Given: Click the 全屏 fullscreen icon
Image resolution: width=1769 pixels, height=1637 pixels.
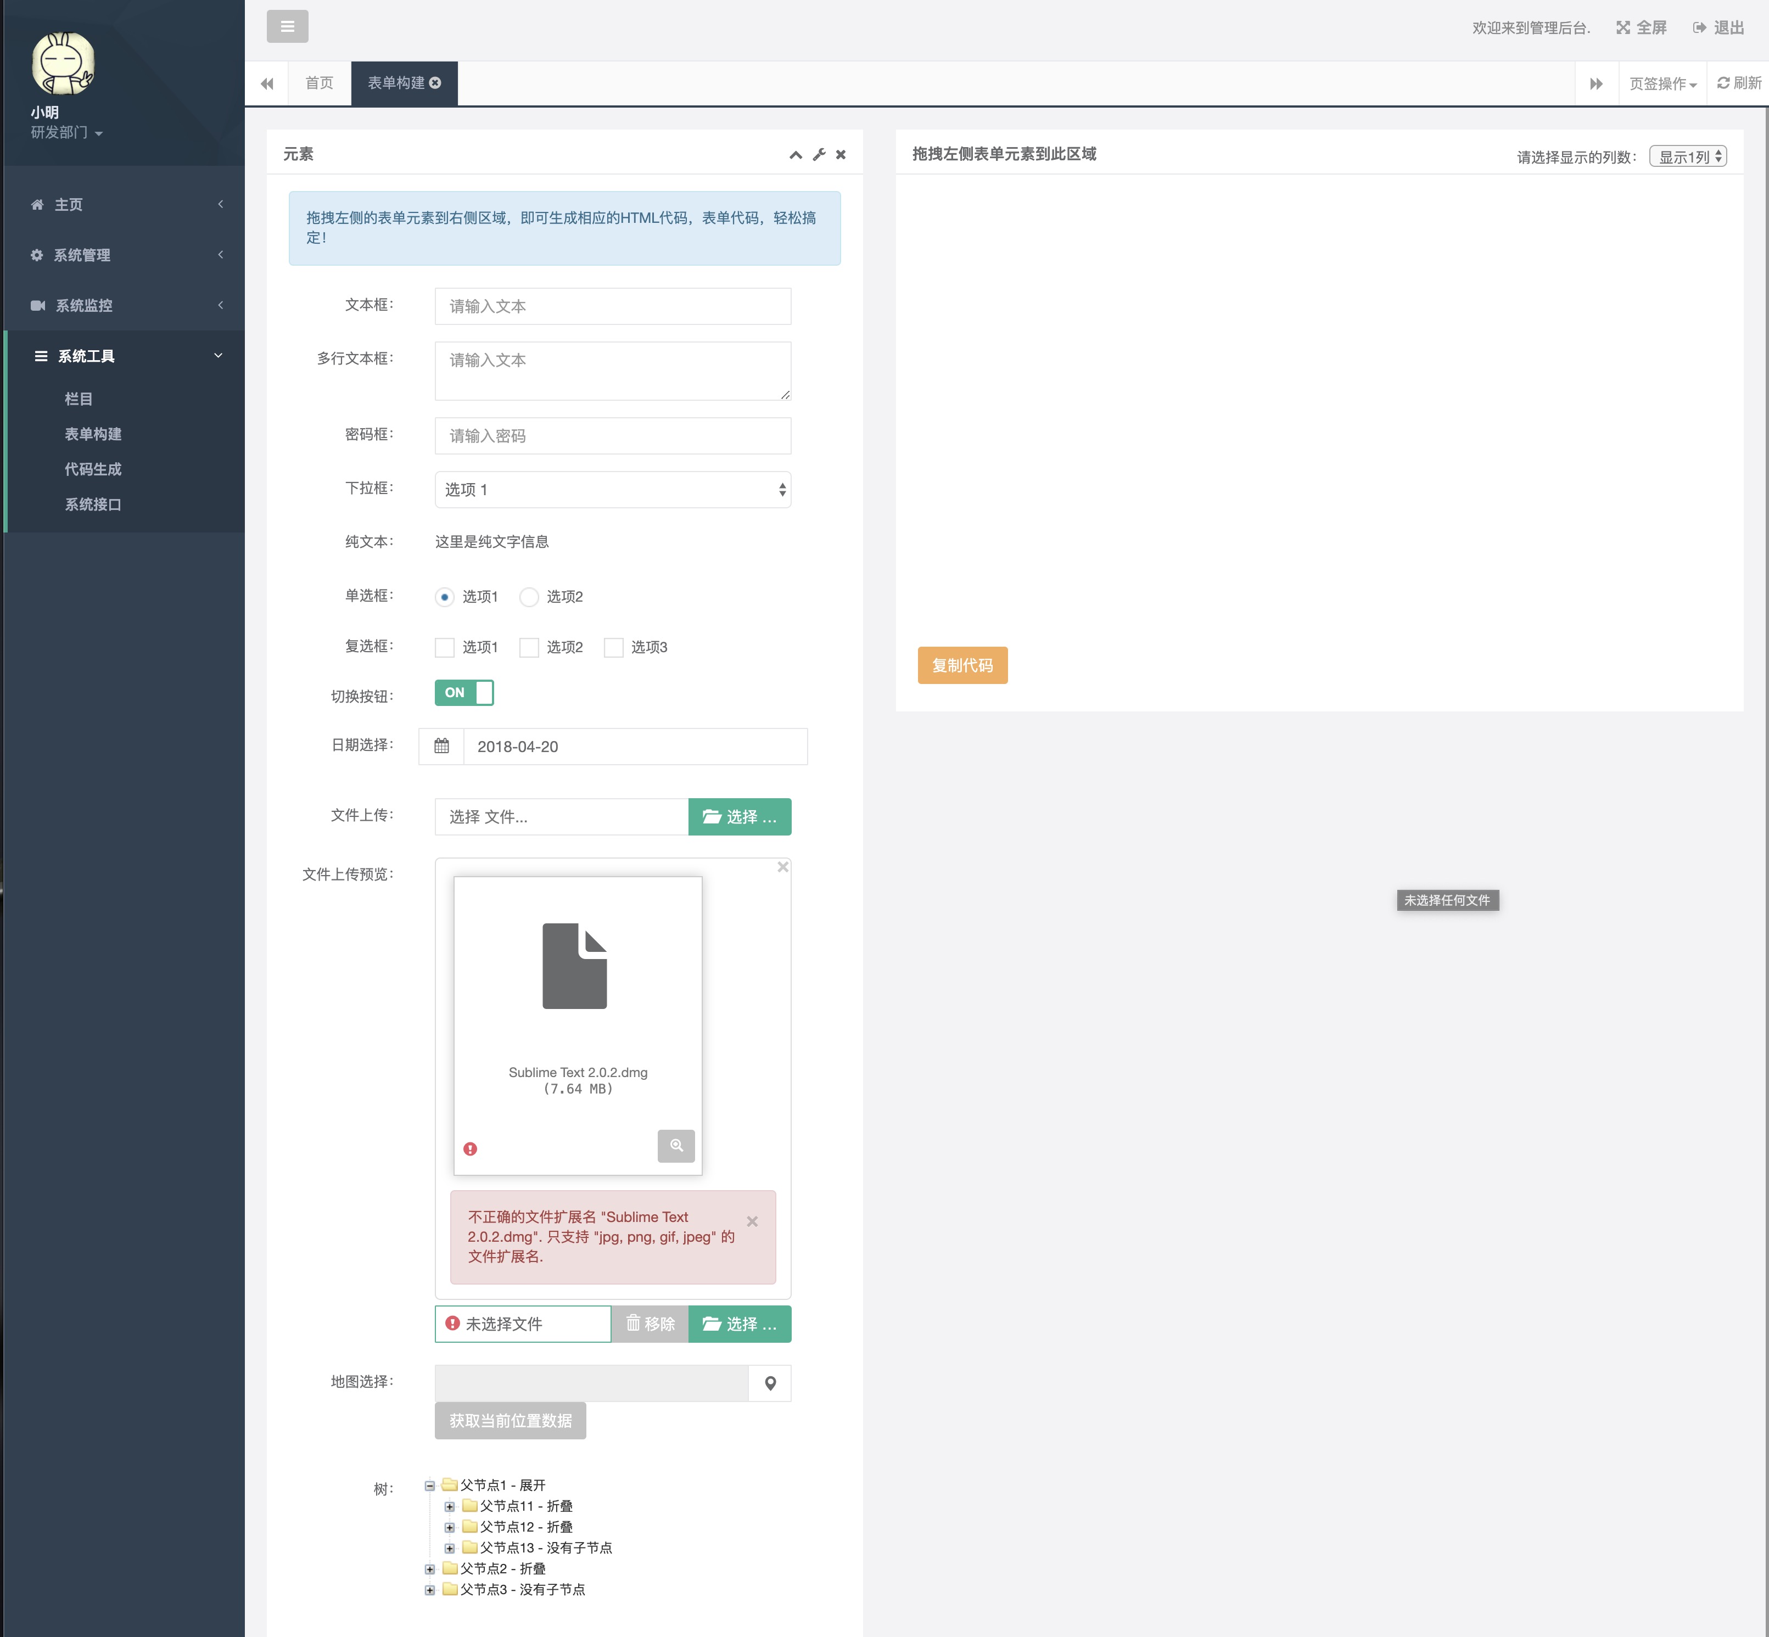Looking at the screenshot, I should tap(1623, 27).
